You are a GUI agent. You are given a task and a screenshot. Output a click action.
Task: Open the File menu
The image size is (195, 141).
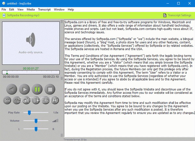click(4, 9)
